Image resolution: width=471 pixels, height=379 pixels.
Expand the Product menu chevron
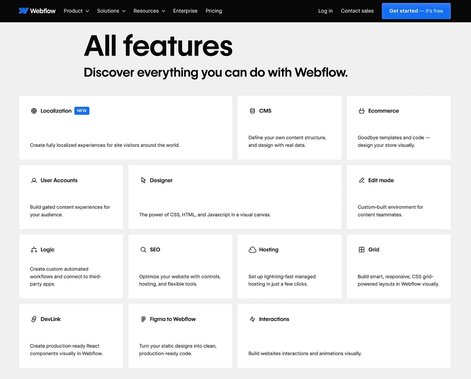tap(87, 11)
